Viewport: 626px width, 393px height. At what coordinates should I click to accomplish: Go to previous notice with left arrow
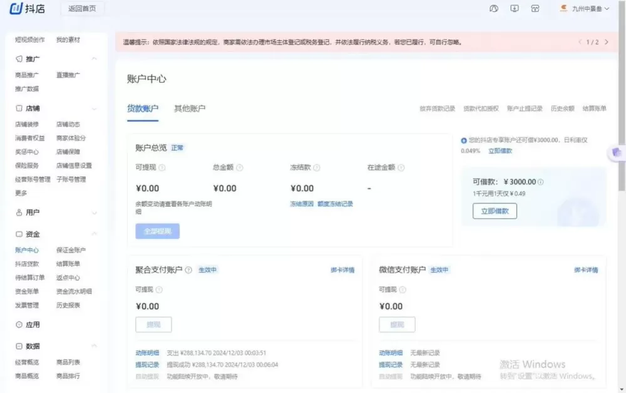click(580, 42)
